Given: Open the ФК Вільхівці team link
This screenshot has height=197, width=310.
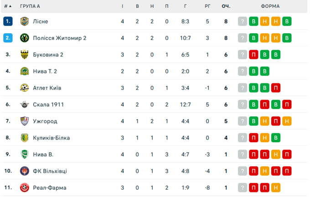Looking at the screenshot, I should [50, 171].
